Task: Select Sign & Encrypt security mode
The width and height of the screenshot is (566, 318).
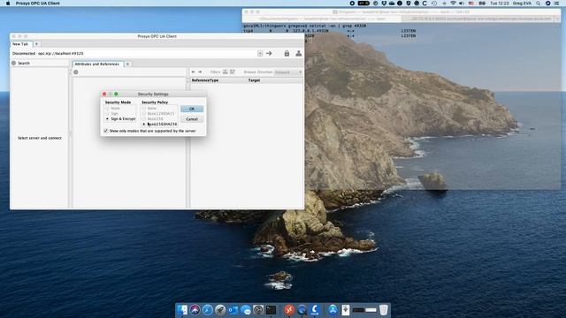Action: point(108,118)
